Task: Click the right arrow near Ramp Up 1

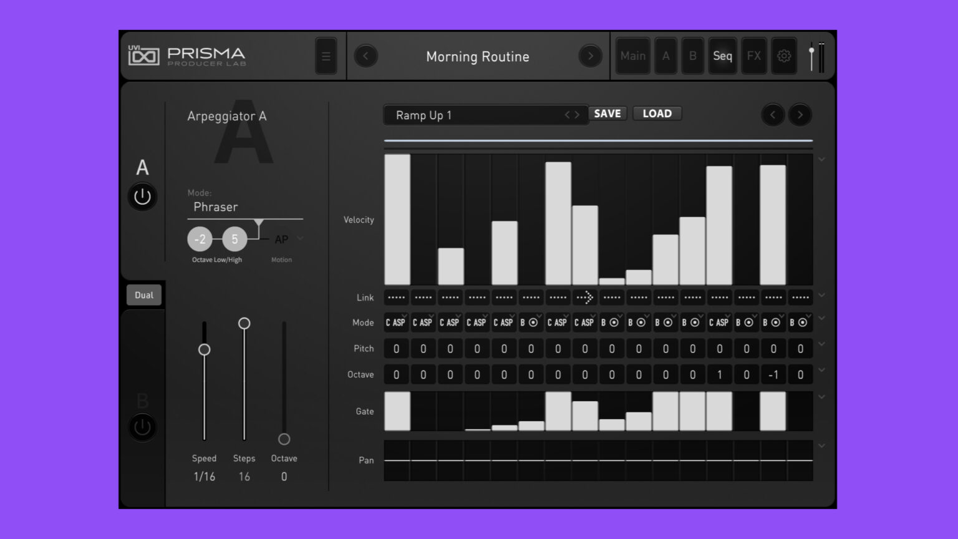Action: click(x=577, y=115)
